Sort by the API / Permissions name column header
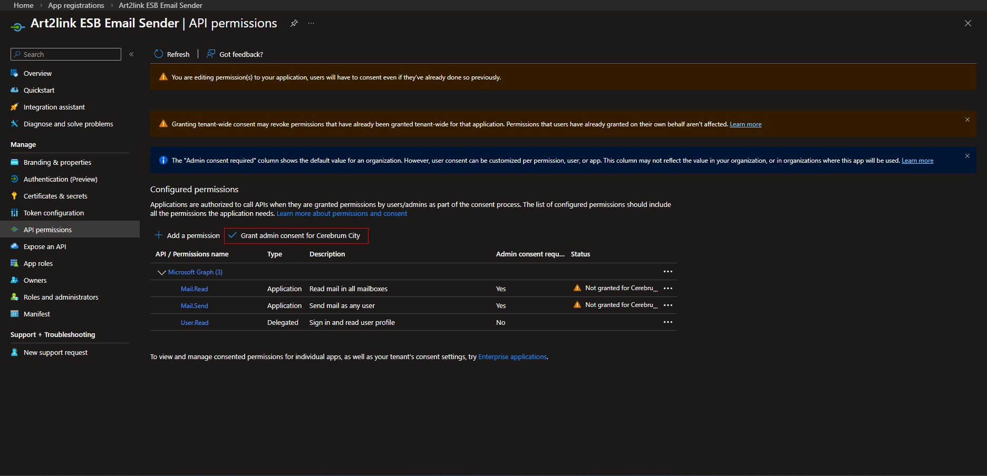987x476 pixels. click(x=192, y=254)
